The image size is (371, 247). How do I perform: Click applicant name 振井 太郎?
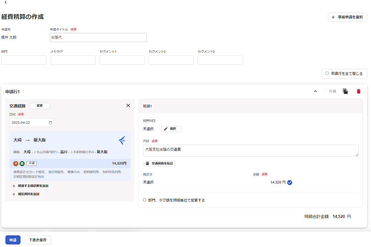[9, 37]
